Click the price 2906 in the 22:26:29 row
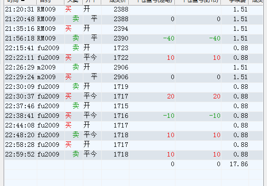This screenshot has height=186, width=267. pyautogui.click(x=121, y=68)
